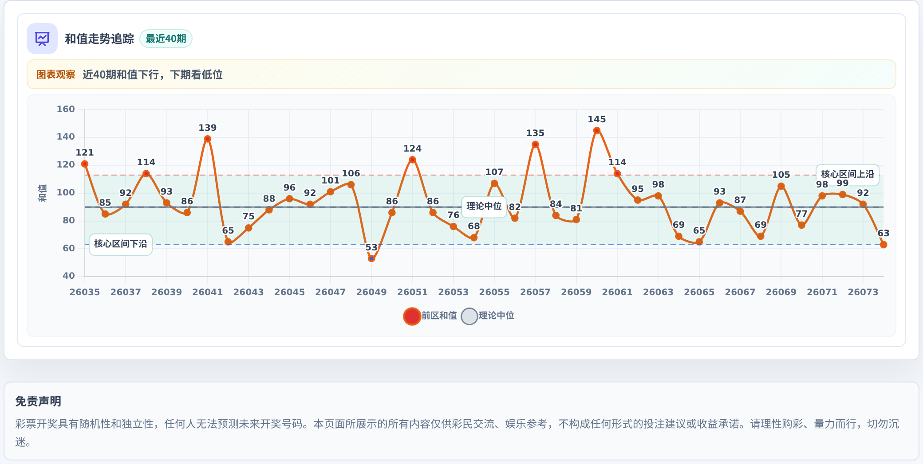
Task: Select the peak data point labeled 145
Action: (596, 130)
